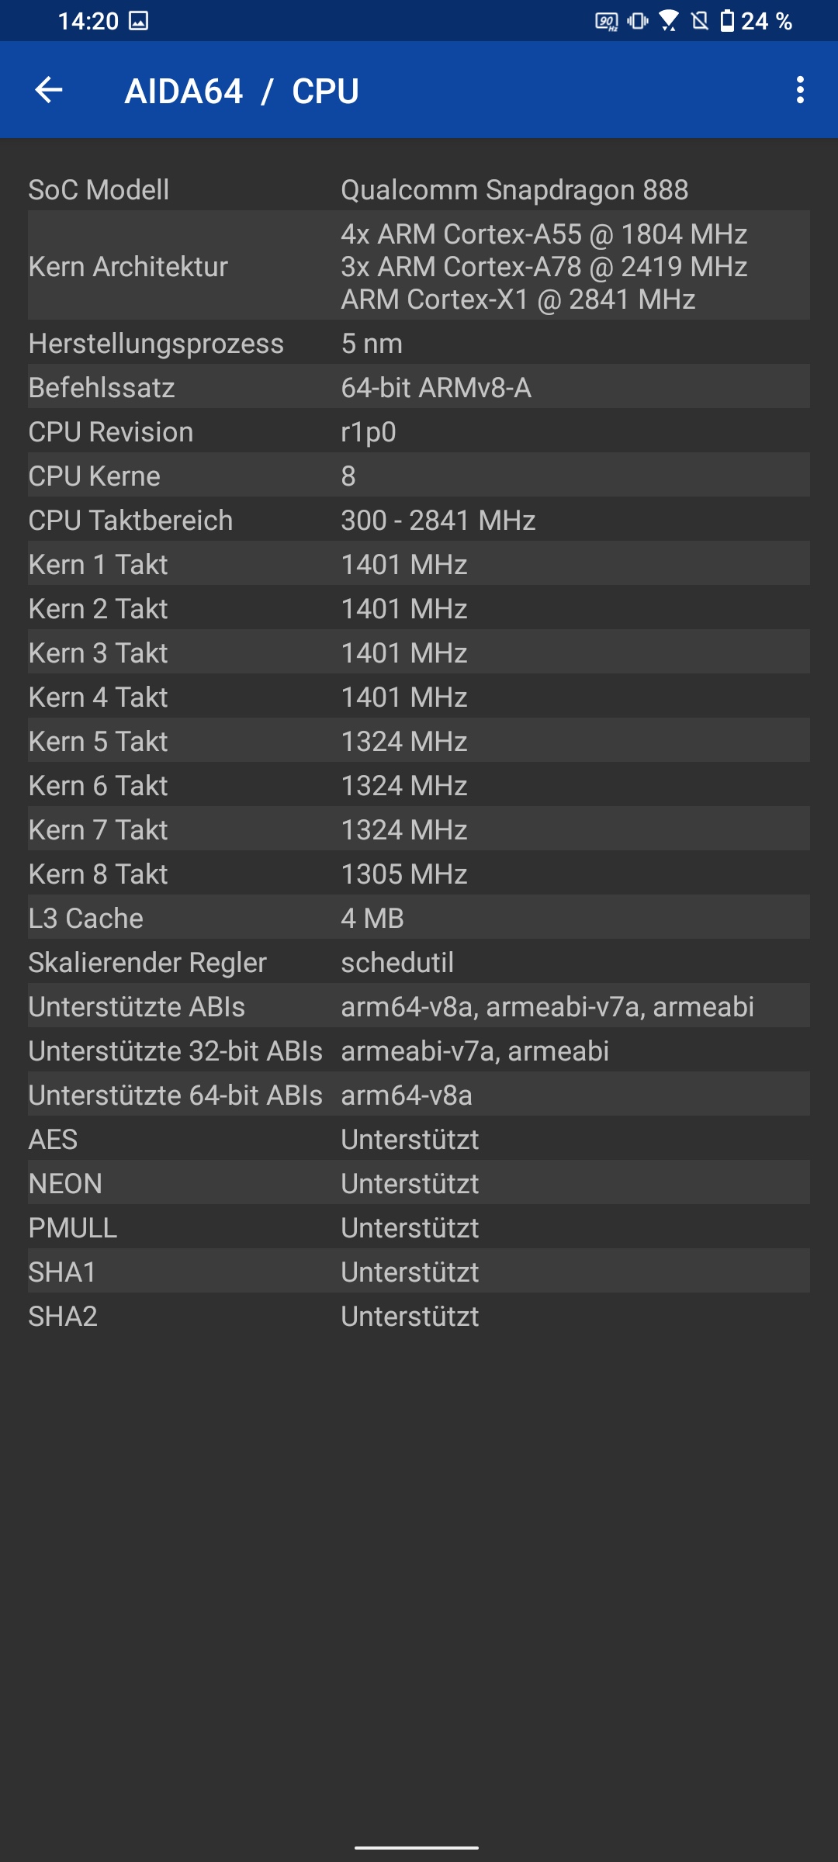Viewport: 838px width, 1862px height.
Task: Tap the vibrate mode status icon
Action: click(638, 21)
